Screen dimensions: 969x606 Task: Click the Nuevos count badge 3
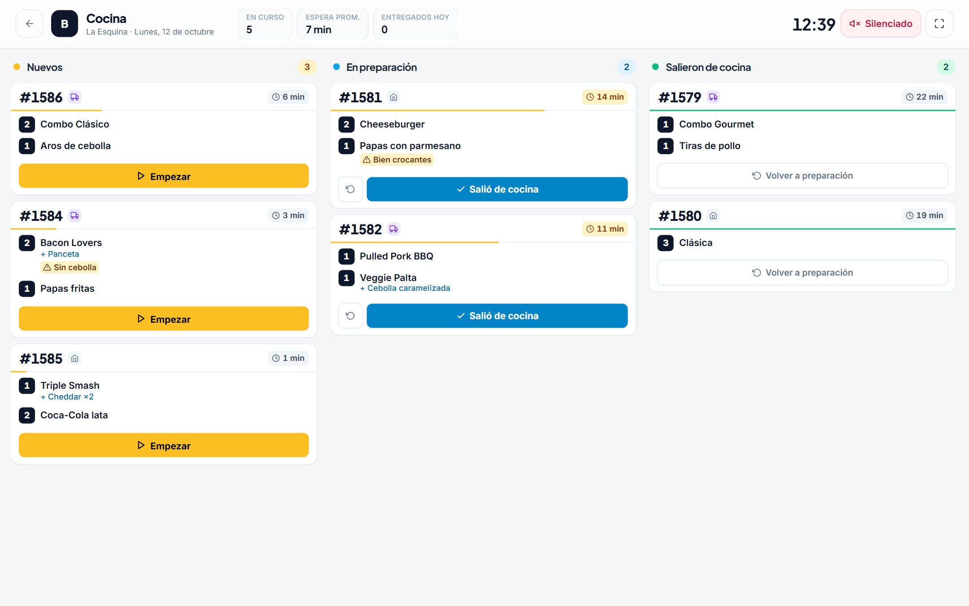tap(307, 67)
